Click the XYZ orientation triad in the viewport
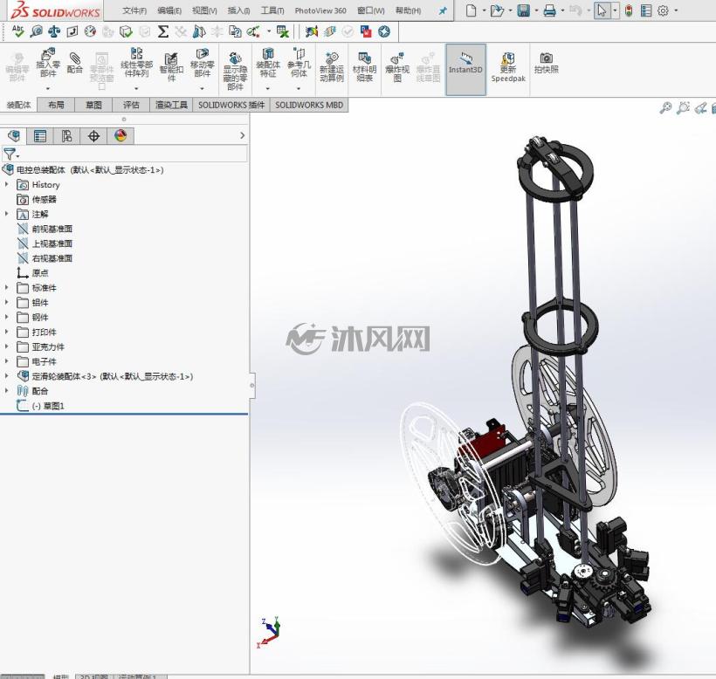This screenshot has width=716, height=679. [270, 632]
